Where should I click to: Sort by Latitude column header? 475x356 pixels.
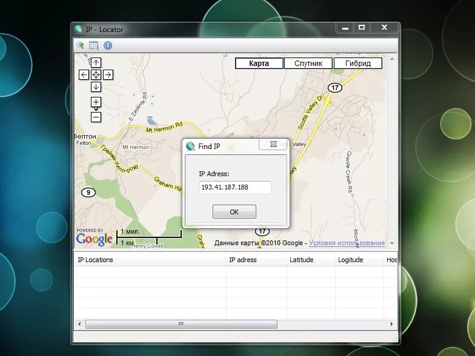(311, 260)
